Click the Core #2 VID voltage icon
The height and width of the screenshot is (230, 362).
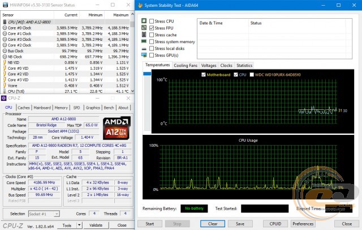click(5, 74)
